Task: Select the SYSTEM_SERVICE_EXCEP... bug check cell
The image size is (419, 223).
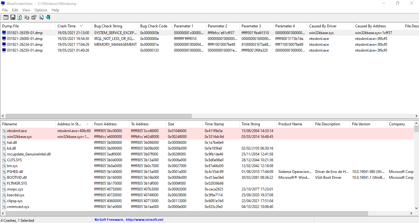Action: (115, 33)
